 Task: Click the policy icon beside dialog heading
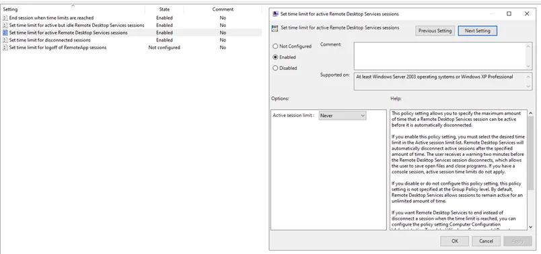275,28
